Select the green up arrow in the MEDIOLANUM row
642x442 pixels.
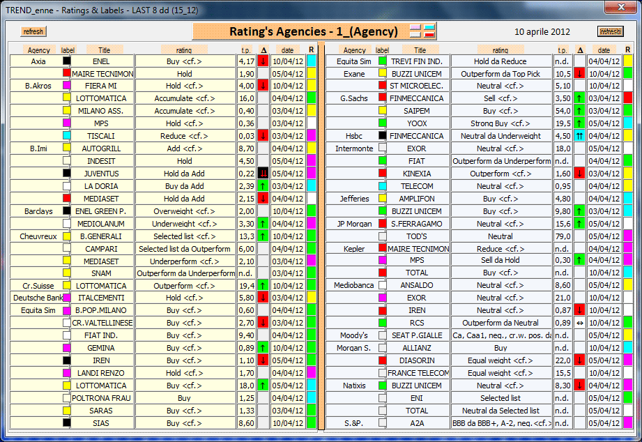[263, 224]
